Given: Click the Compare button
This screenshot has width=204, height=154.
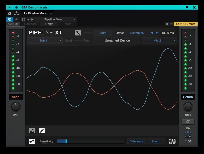Looking at the screenshot, I should click(30, 24).
